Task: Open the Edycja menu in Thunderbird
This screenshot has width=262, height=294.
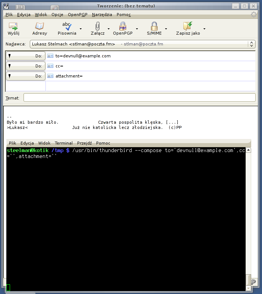Action: 23,15
